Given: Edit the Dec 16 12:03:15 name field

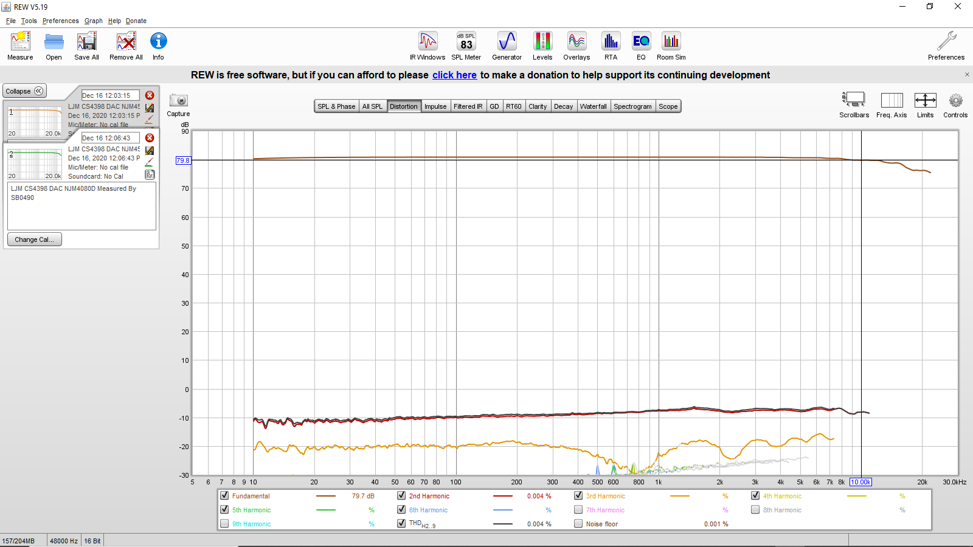Looking at the screenshot, I should [x=110, y=95].
